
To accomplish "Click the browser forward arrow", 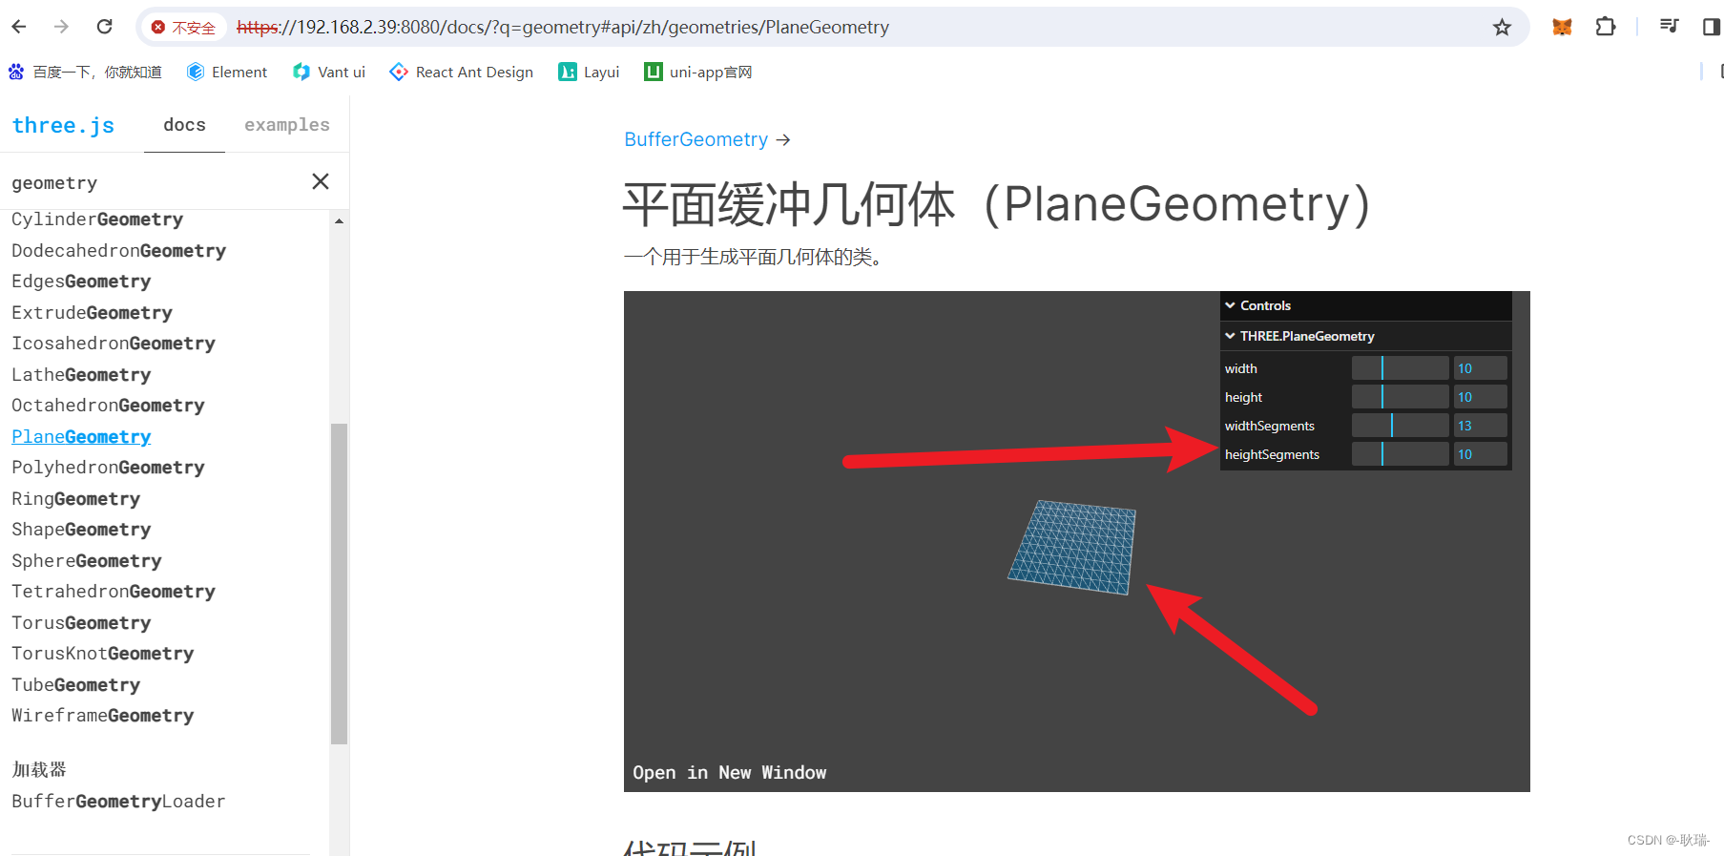I will coord(61,27).
